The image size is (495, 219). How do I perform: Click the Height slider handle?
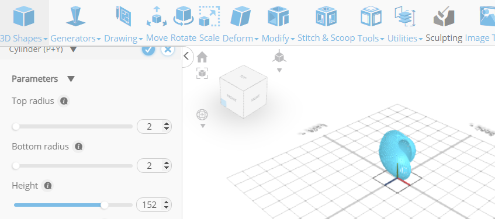(104, 205)
